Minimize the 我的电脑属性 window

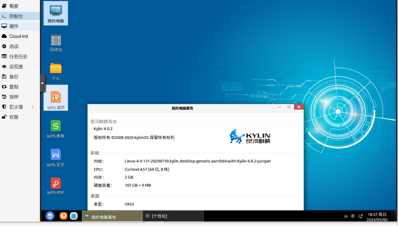279,107
